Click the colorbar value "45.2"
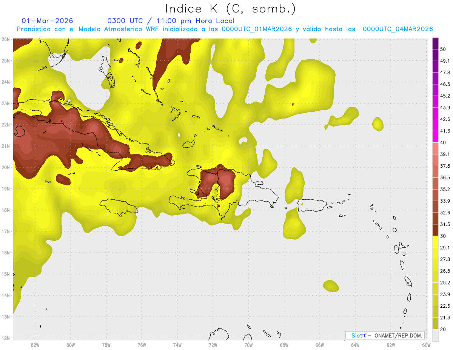The width and height of the screenshot is (453, 350). pyautogui.click(x=445, y=96)
